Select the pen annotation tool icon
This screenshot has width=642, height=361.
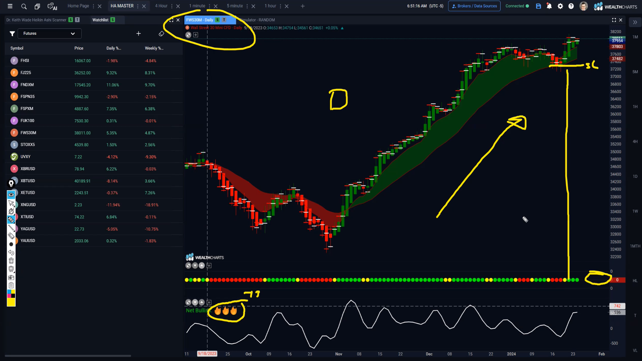click(x=11, y=184)
